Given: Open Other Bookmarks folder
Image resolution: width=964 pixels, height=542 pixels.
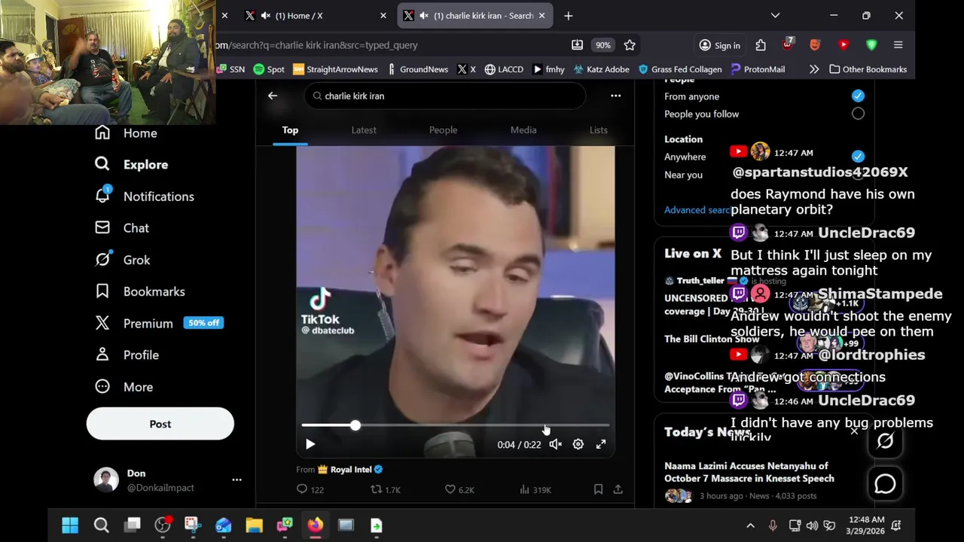Looking at the screenshot, I should coord(868,69).
